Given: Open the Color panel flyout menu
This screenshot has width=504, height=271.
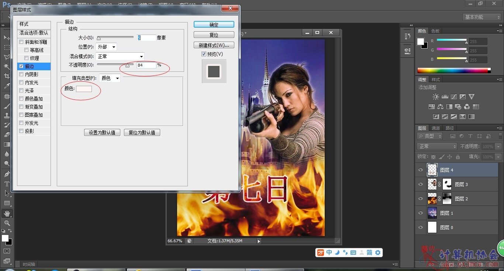Looking at the screenshot, I should 499,31.
